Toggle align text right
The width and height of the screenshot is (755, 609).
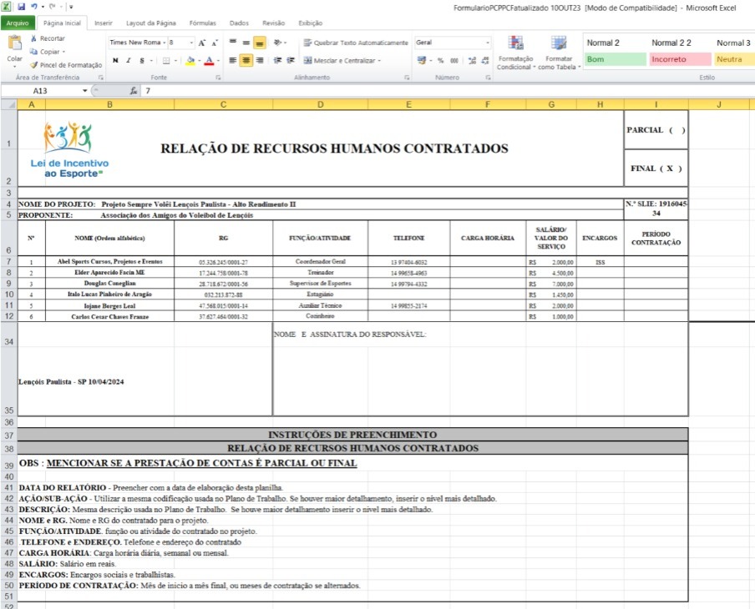coord(260,61)
